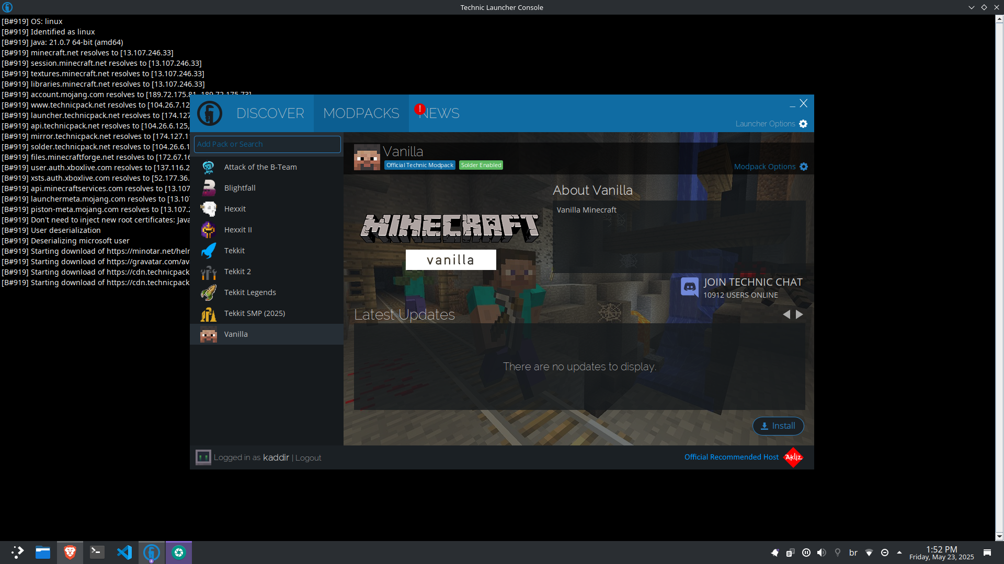Click the Discord icon for Technic chat
The width and height of the screenshot is (1004, 564).
[x=689, y=287]
